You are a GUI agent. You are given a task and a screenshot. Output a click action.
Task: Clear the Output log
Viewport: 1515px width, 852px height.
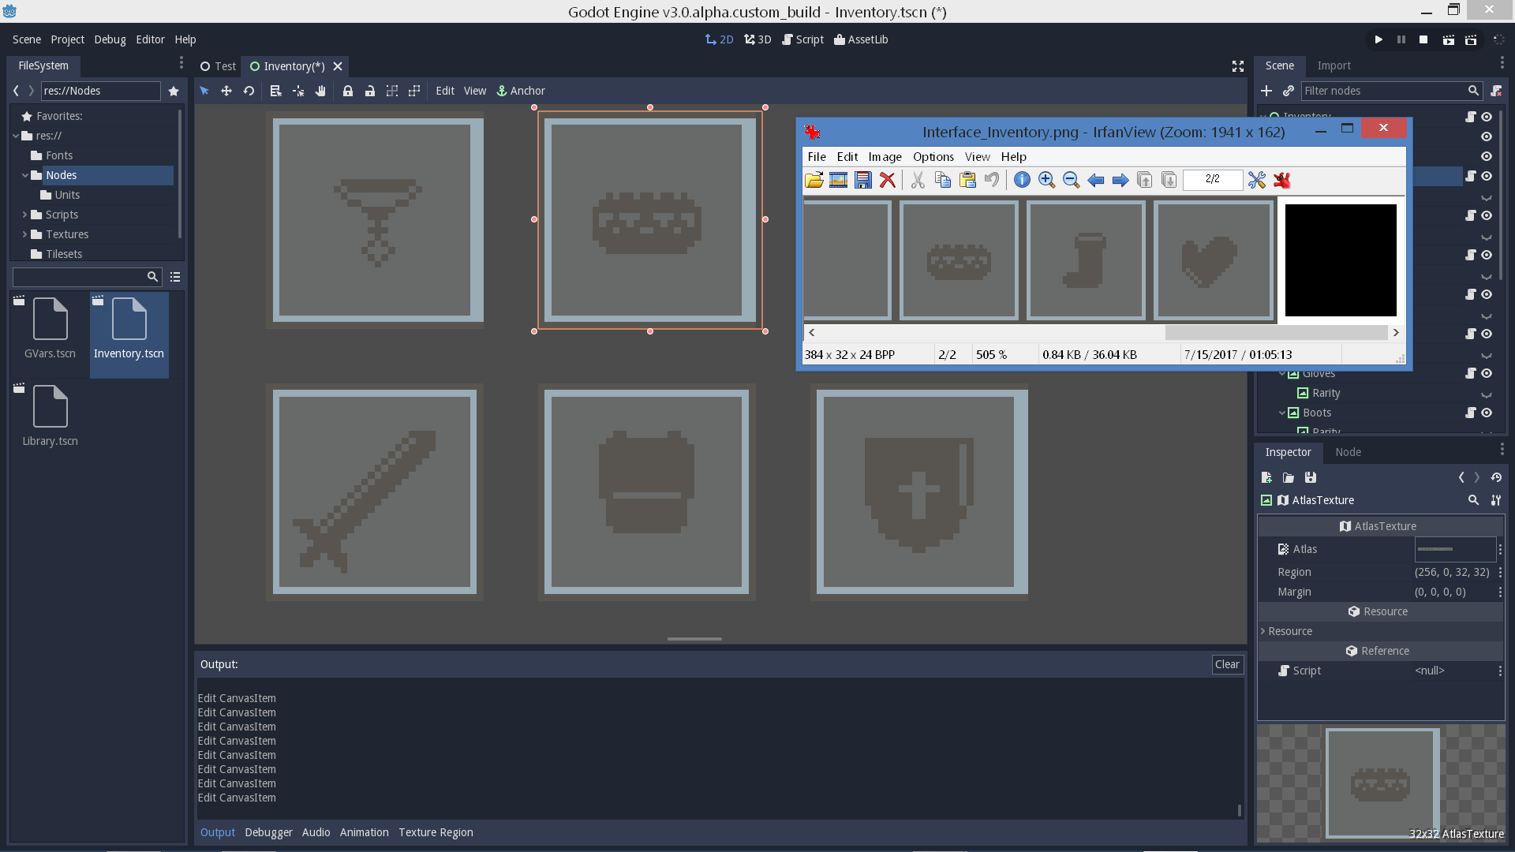(x=1227, y=664)
